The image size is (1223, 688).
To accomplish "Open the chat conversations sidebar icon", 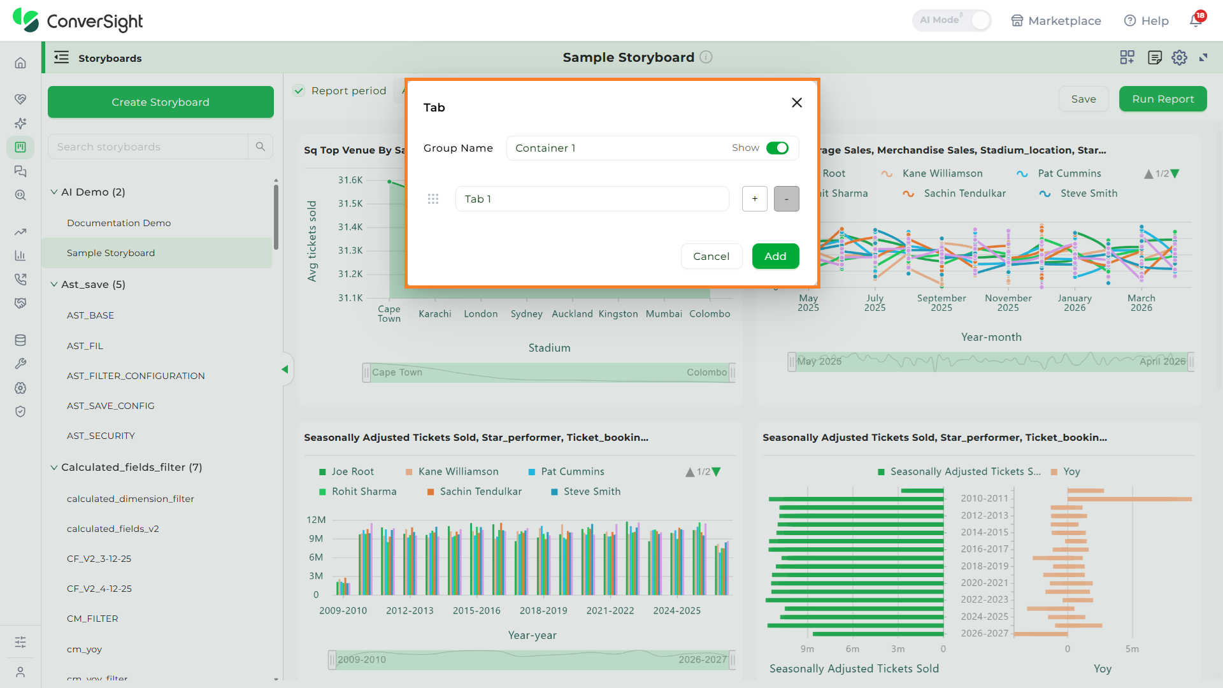I will coord(20,171).
